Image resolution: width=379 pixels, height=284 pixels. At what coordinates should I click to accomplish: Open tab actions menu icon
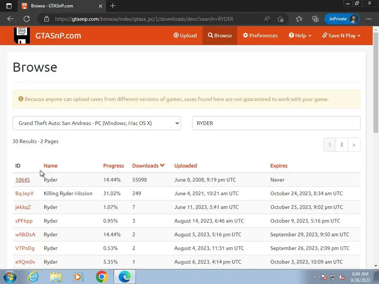(x=9, y=6)
